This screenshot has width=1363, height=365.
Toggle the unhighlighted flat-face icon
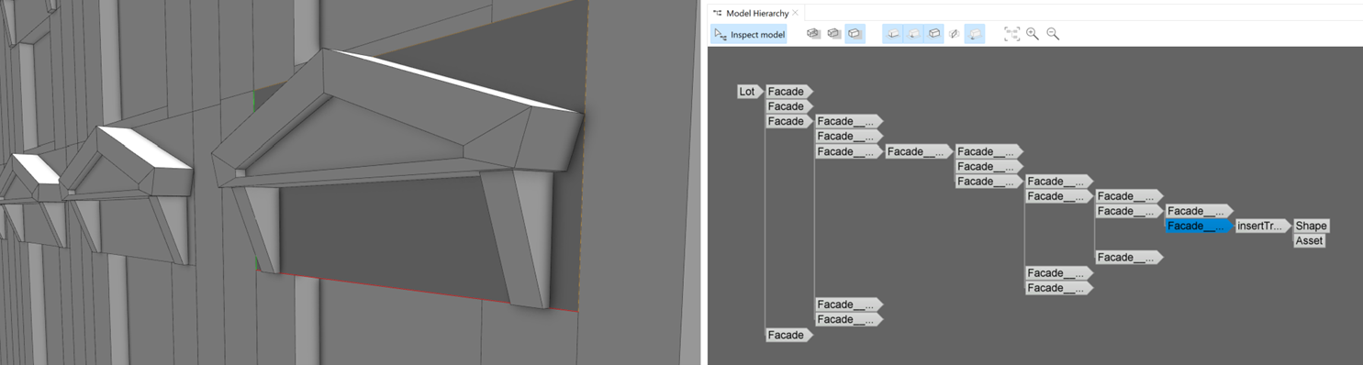point(955,34)
